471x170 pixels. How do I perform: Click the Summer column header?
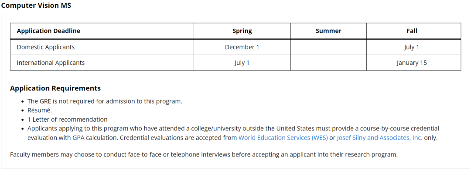coord(329,31)
